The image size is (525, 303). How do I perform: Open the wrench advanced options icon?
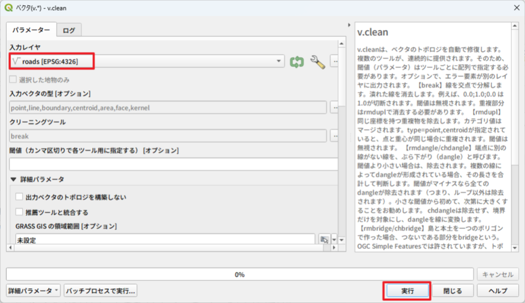pos(318,61)
